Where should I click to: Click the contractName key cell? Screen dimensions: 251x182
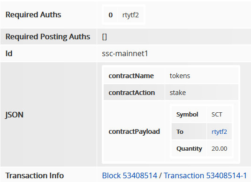tap(134, 76)
